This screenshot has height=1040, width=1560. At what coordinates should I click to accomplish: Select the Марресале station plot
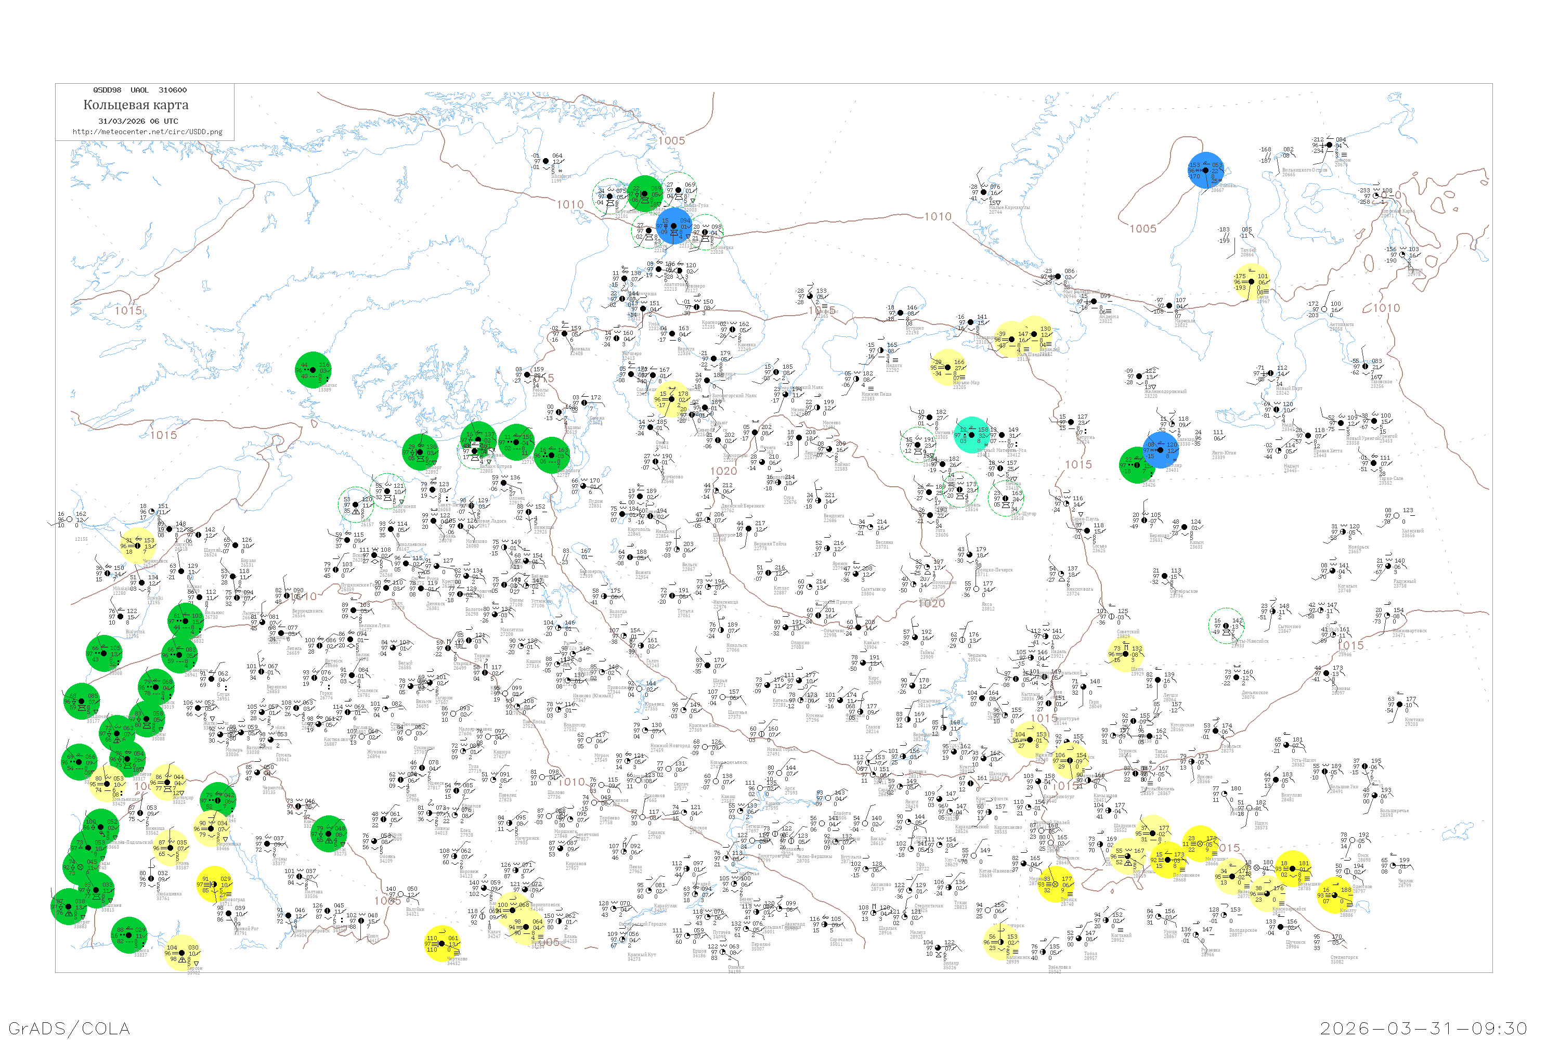click(x=1169, y=306)
